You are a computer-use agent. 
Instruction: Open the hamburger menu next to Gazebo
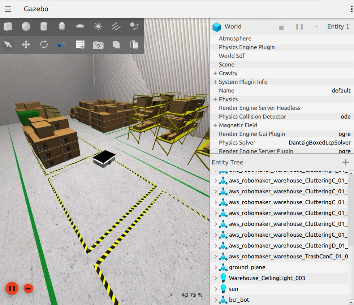pos(8,9)
